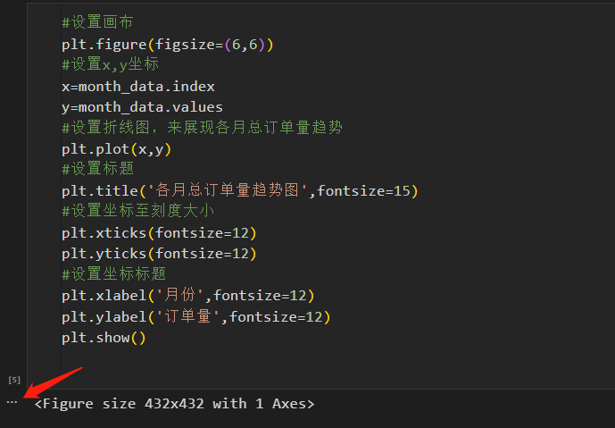
Task: Select the Figure size 432x432 output text
Action: click(x=175, y=404)
